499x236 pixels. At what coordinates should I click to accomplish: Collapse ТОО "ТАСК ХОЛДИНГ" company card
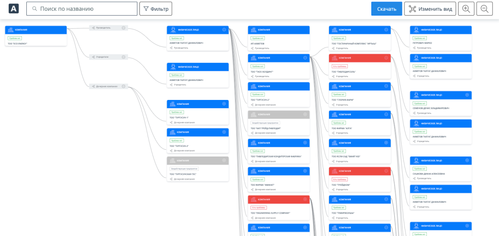(x=305, y=58)
